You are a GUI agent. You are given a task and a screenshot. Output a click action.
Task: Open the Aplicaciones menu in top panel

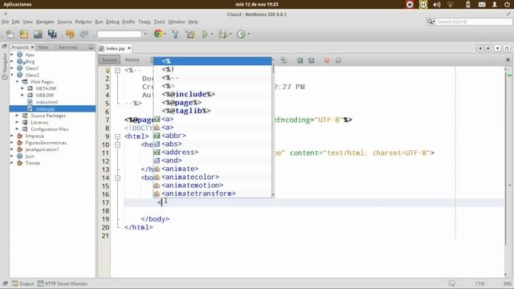click(18, 4)
